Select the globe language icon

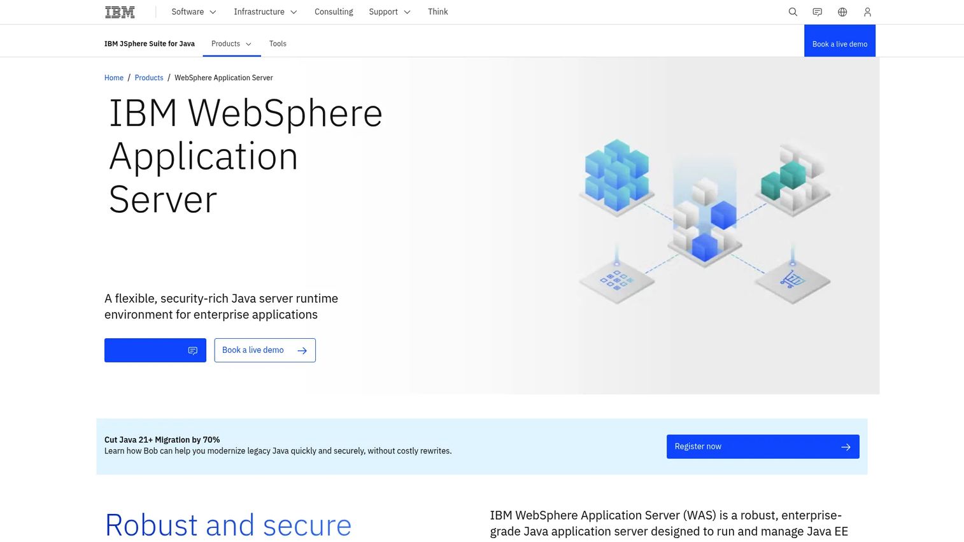tap(842, 12)
